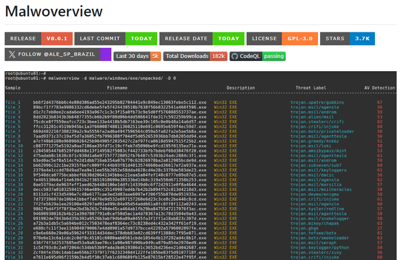Click the X logo icon in follow badge
The image size is (406, 260).
tap(12, 54)
